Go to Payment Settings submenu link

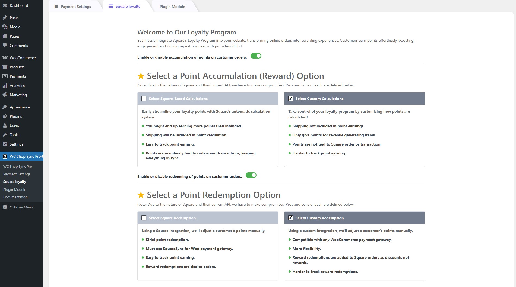coord(17,174)
